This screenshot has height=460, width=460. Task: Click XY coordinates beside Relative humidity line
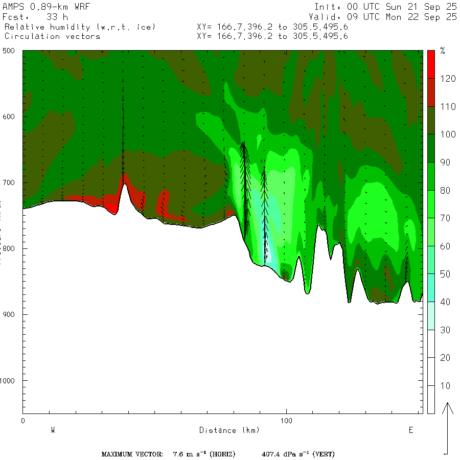(272, 27)
